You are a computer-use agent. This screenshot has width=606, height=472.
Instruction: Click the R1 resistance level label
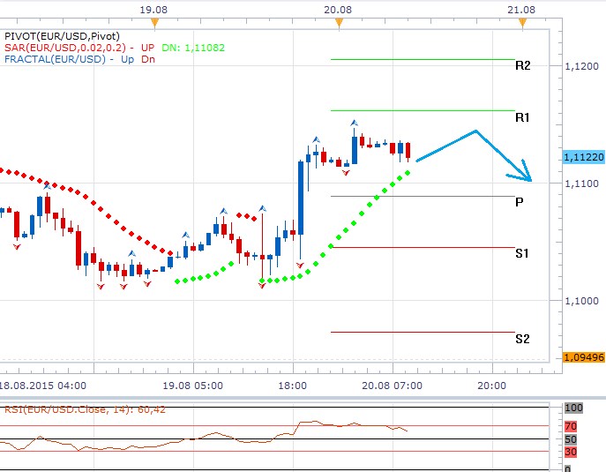click(522, 117)
